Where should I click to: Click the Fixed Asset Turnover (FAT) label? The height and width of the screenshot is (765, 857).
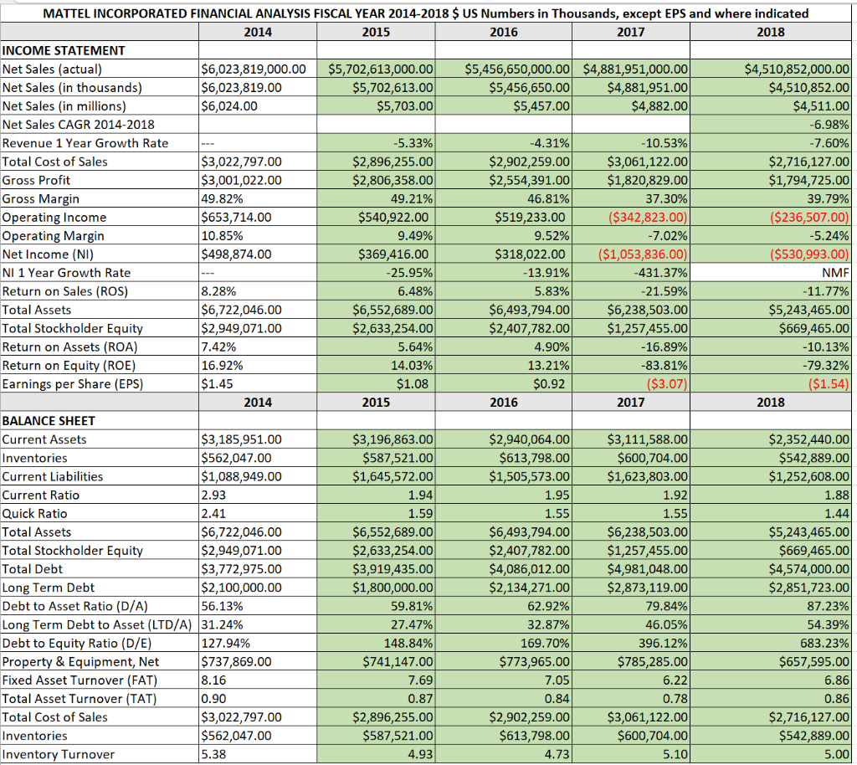(x=80, y=680)
